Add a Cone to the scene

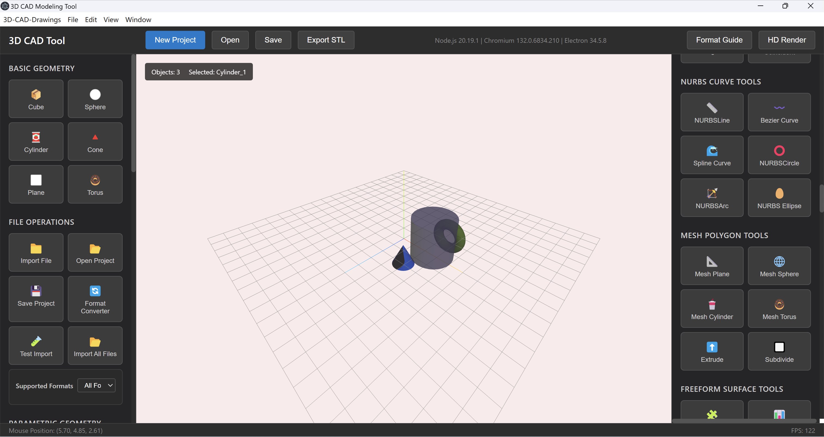point(95,141)
